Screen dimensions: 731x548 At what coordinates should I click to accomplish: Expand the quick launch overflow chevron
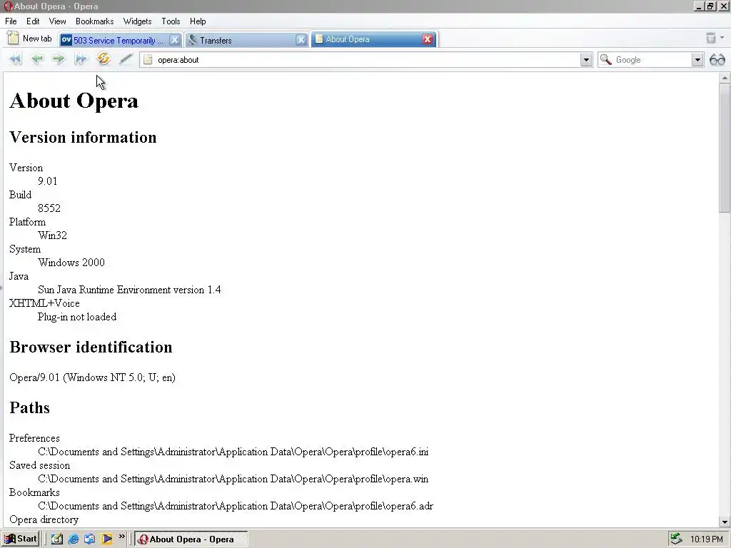tap(121, 537)
